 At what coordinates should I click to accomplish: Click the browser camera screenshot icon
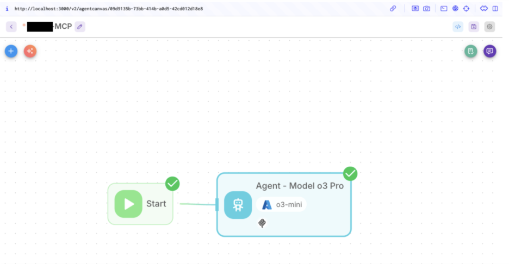coord(426,9)
